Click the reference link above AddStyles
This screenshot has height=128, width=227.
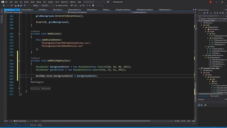[x=35, y=31]
